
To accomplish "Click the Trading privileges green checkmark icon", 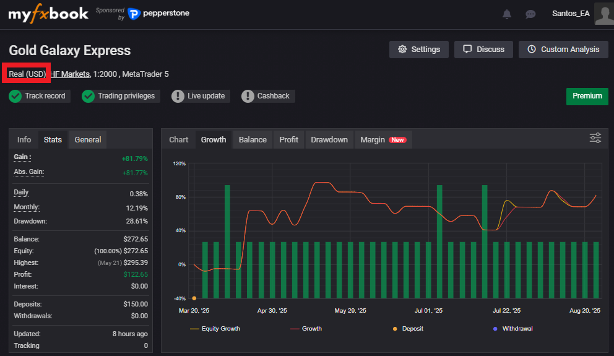I will (89, 96).
